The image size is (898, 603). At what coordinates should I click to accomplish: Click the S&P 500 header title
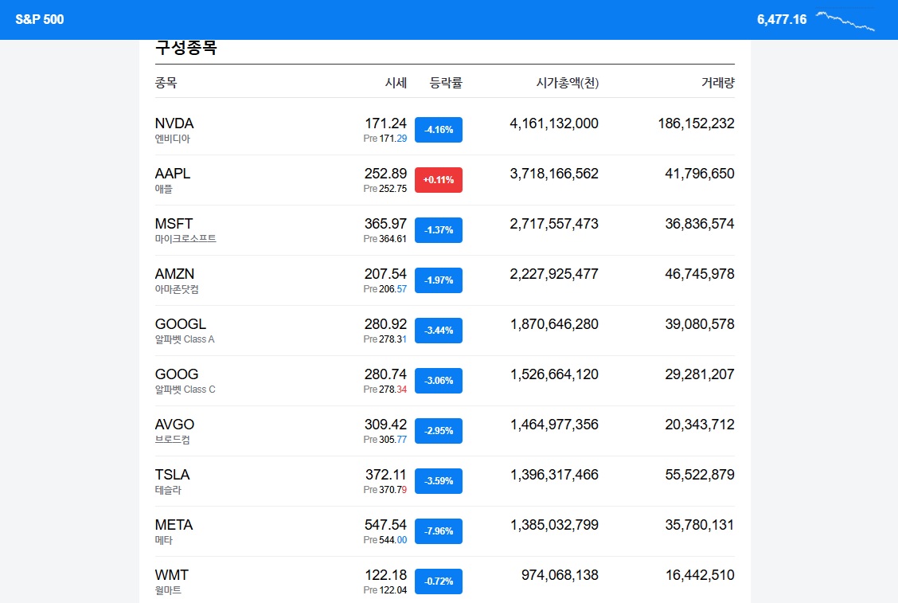tap(40, 19)
